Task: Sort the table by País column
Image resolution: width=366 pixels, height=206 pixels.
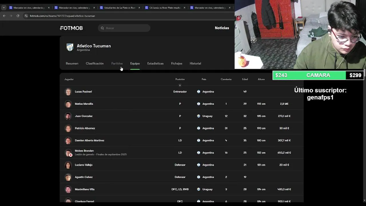Action: (x=204, y=79)
